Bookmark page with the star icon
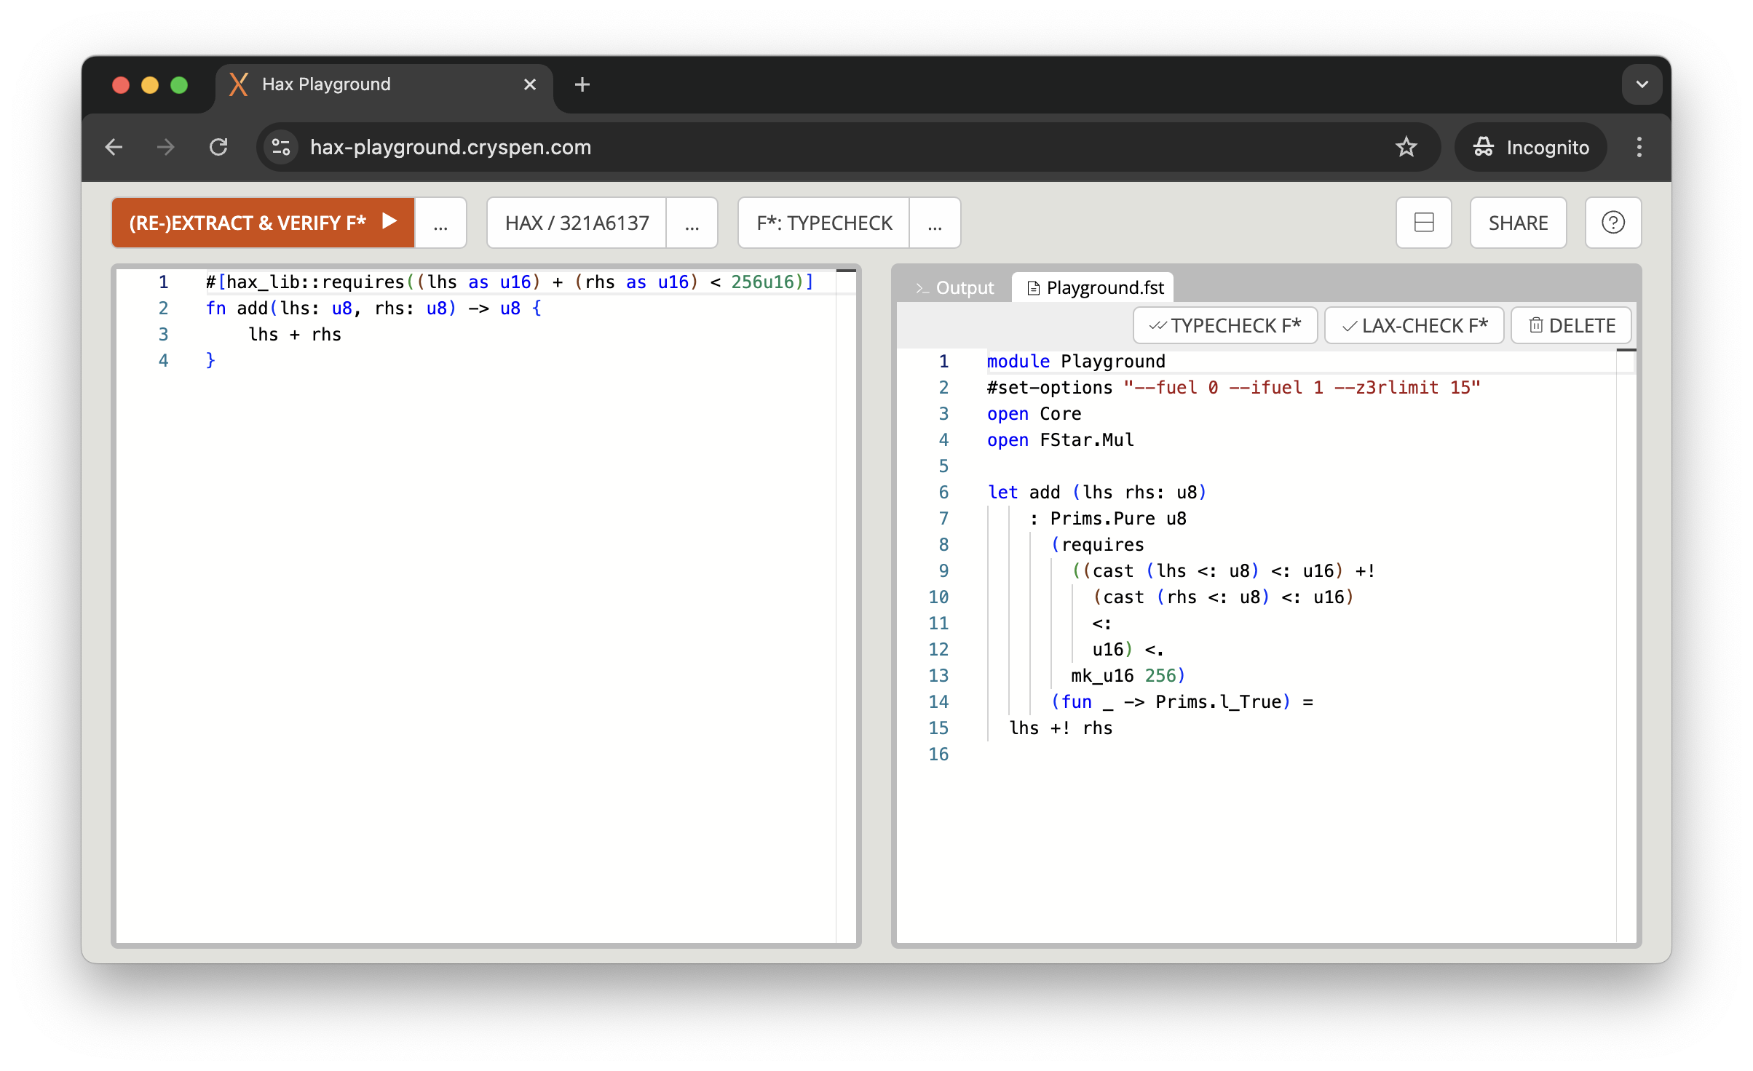Image resolution: width=1753 pixels, height=1071 pixels. 1406,147
